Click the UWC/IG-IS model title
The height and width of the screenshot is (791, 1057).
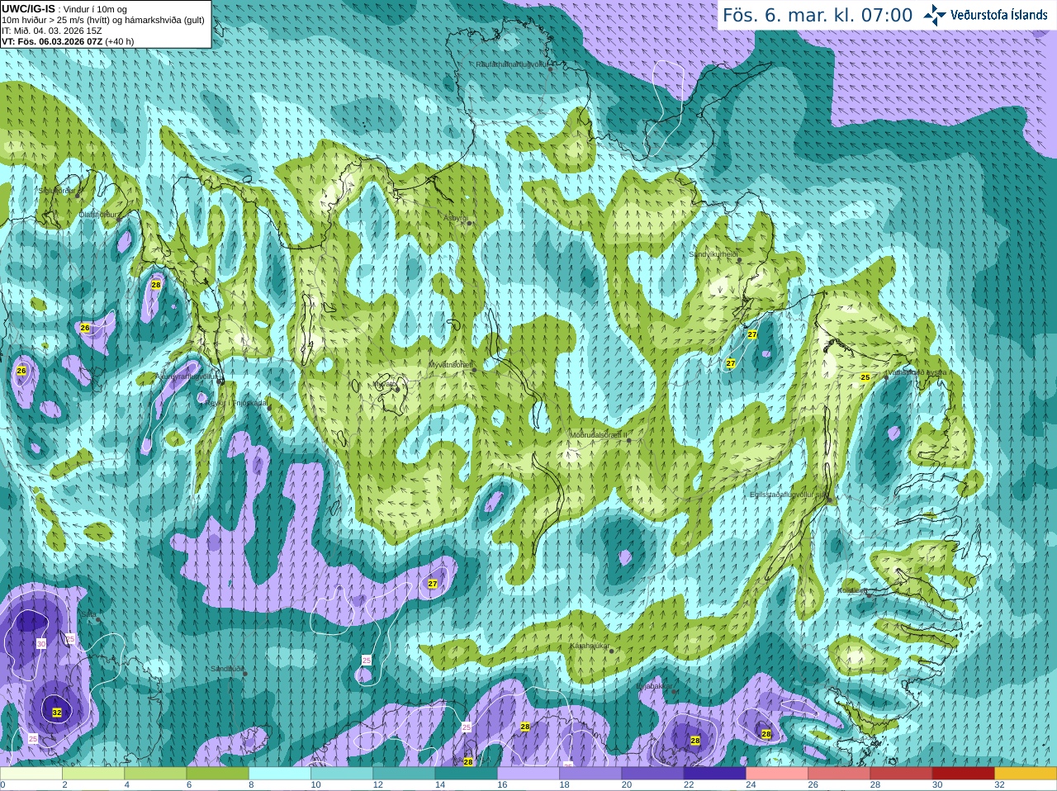(x=28, y=9)
